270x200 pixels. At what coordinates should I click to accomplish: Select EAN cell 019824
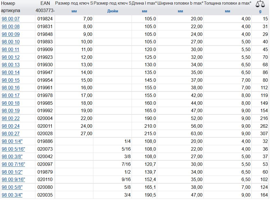pos(45,19)
